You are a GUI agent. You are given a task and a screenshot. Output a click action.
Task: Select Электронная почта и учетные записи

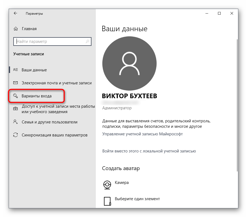pos(56,83)
